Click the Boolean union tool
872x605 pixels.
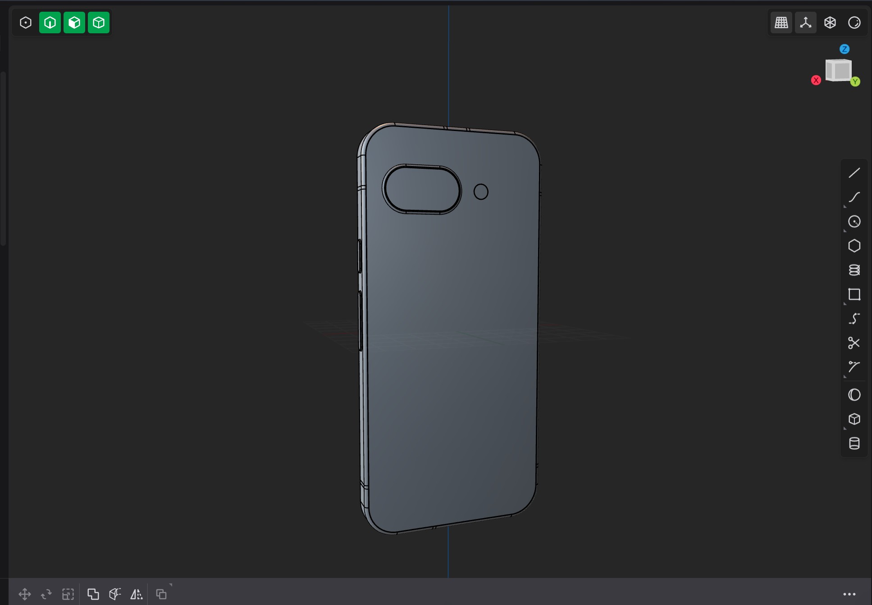coord(93,594)
